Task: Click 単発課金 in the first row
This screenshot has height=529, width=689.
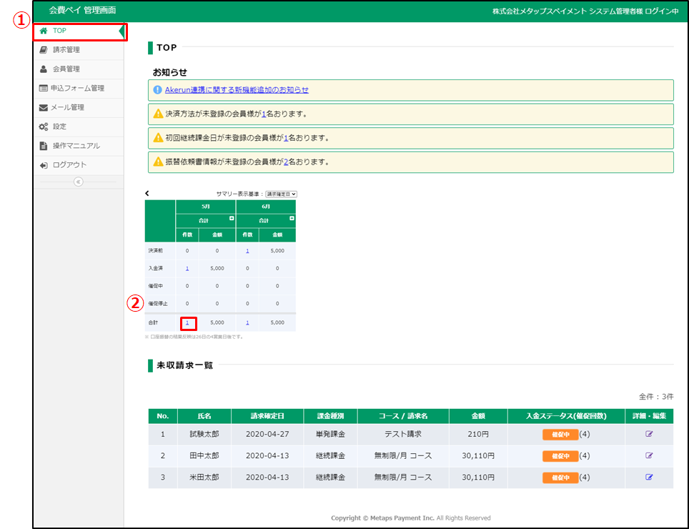Action: click(x=330, y=434)
